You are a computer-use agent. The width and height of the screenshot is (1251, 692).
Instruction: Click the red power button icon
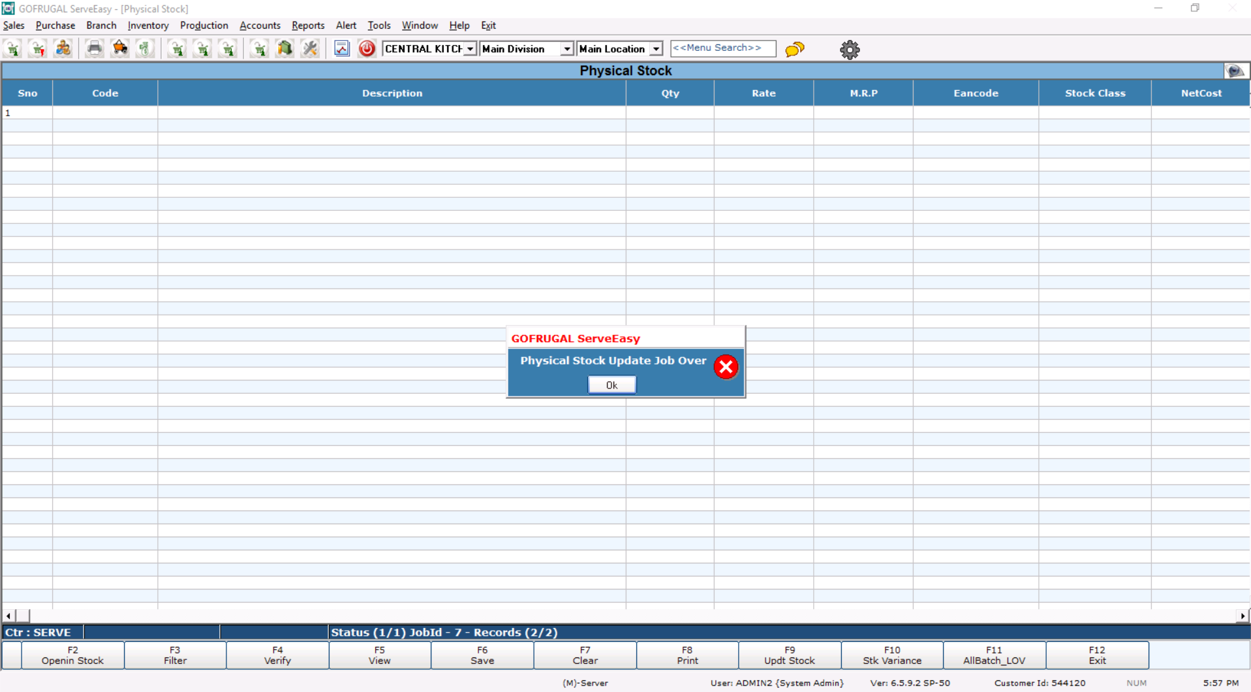[367, 49]
